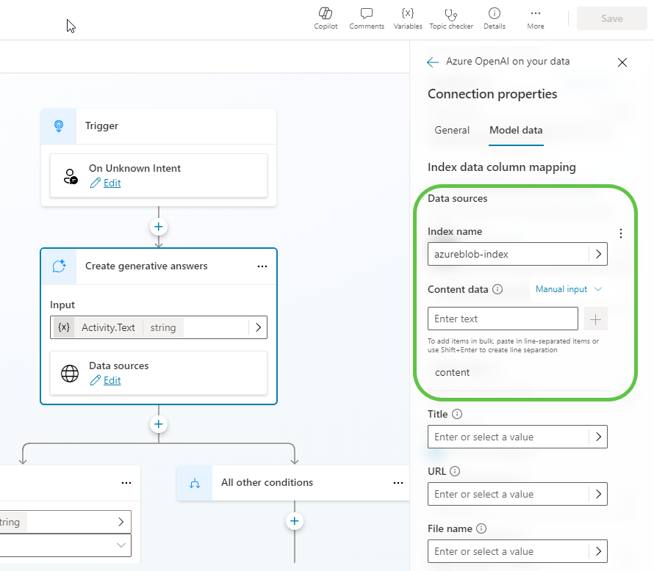Expand Manual input dropdown

(x=568, y=289)
